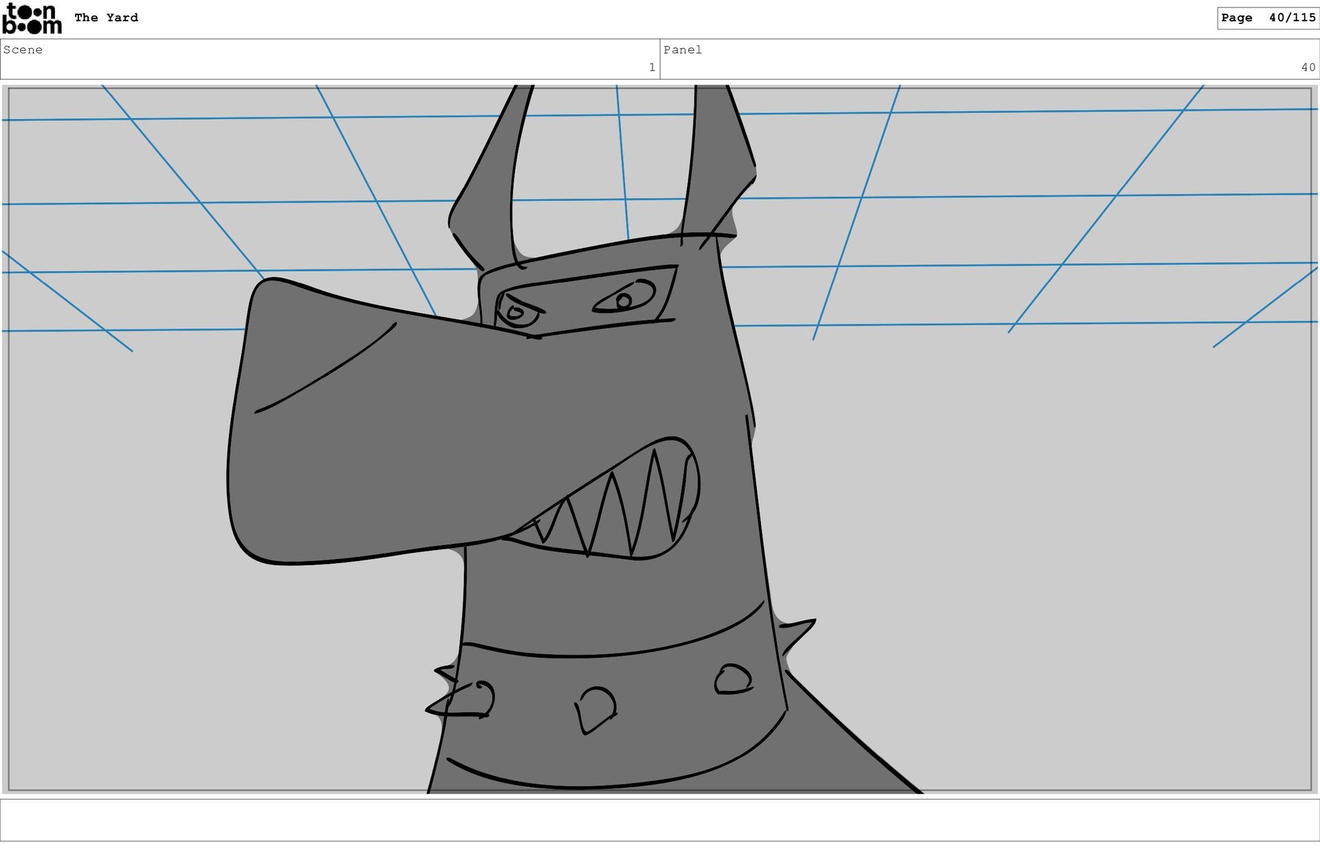This screenshot has width=1320, height=854.
Task: Click the project title 'The Yard'
Action: (106, 18)
